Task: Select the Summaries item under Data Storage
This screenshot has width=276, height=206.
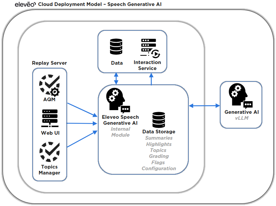Action: (x=159, y=138)
